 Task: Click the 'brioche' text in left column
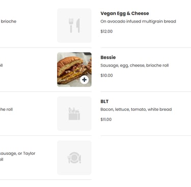coord(9,21)
